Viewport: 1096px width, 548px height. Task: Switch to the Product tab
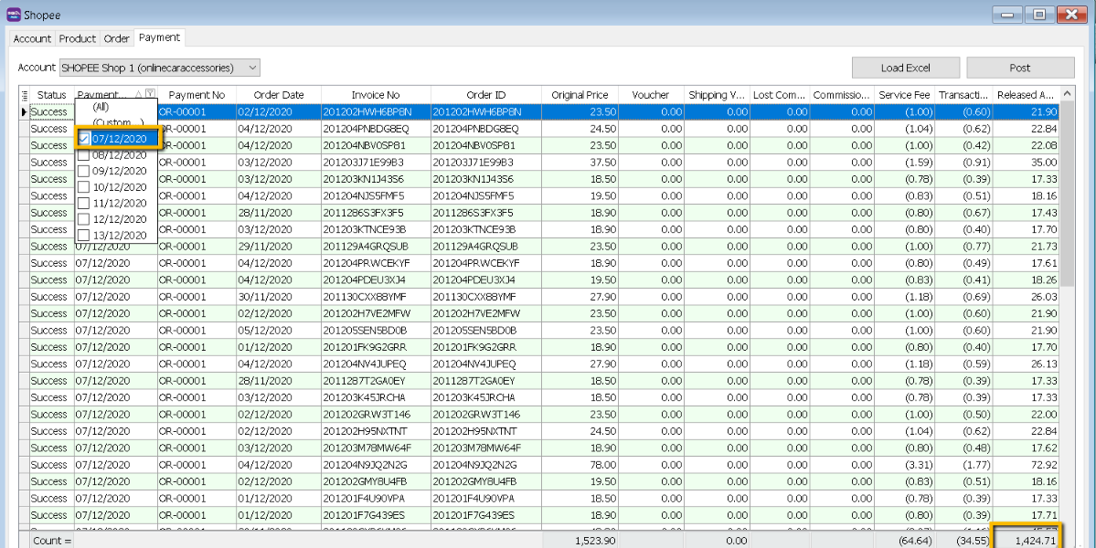pyautogui.click(x=78, y=39)
